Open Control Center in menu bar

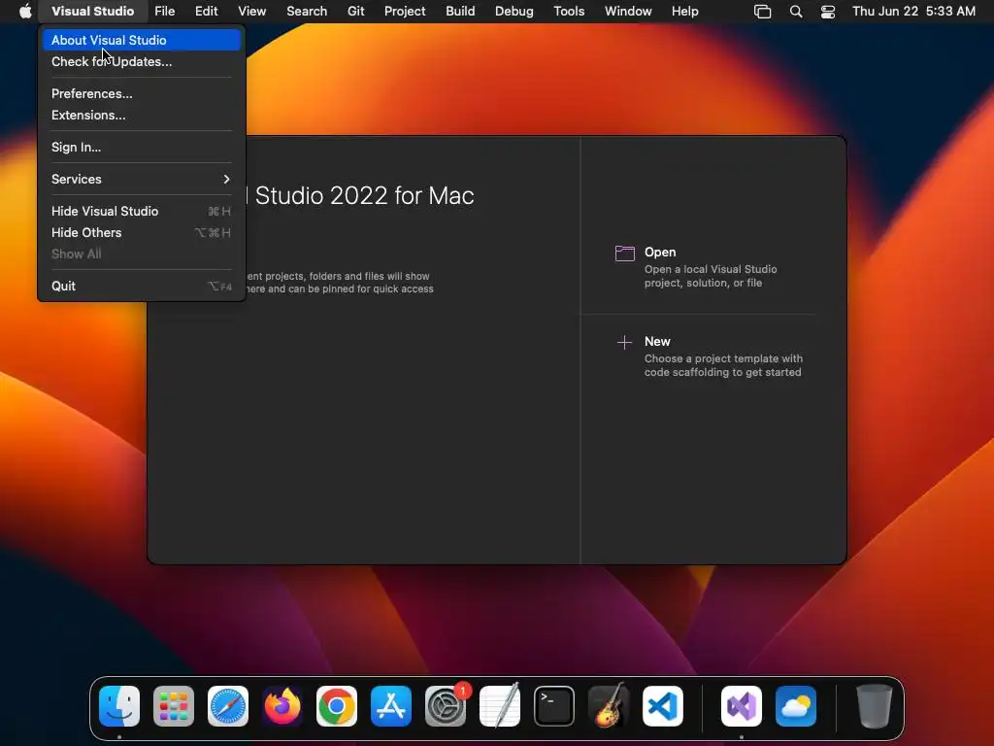(828, 12)
